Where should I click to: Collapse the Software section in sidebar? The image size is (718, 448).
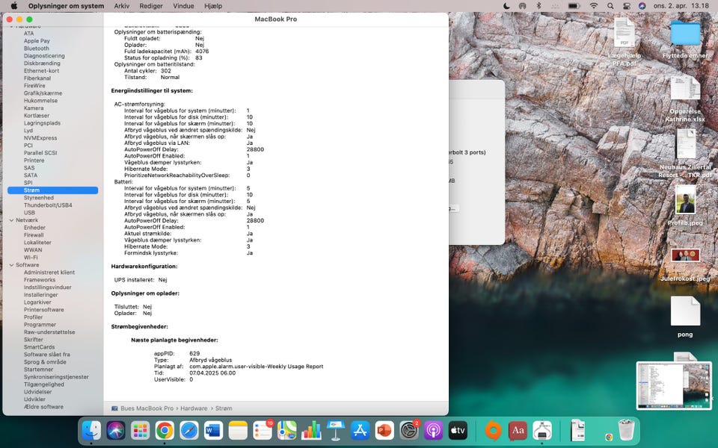11,265
